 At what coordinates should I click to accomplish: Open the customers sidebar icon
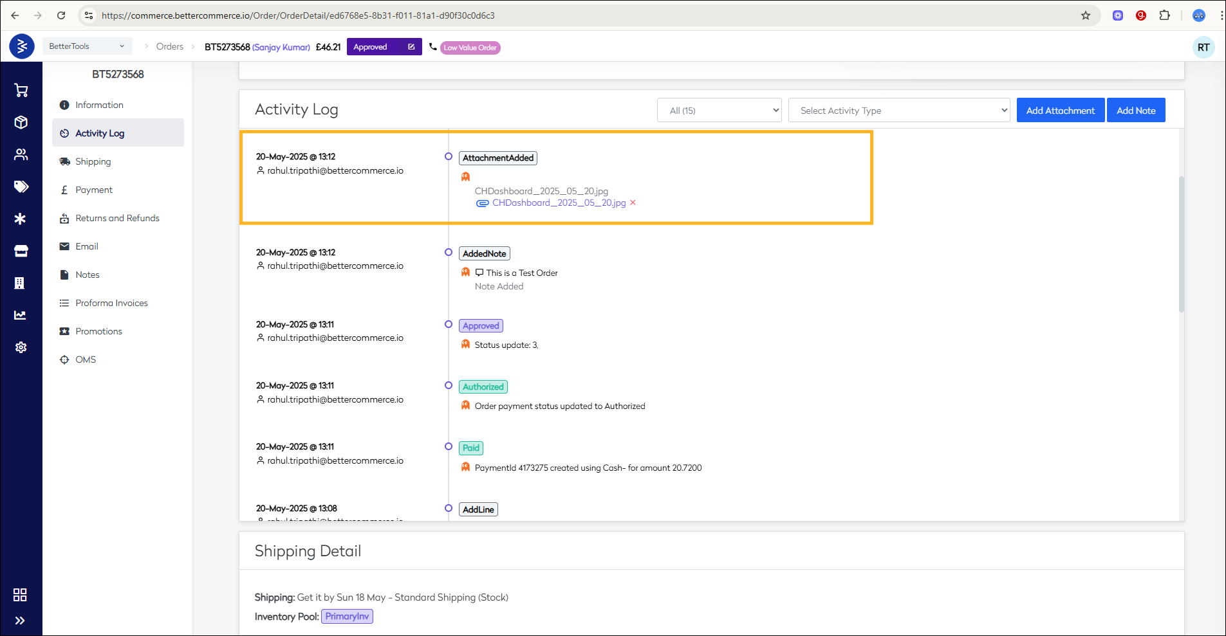click(21, 154)
